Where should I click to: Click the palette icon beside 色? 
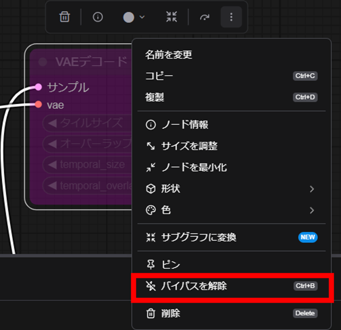click(151, 210)
